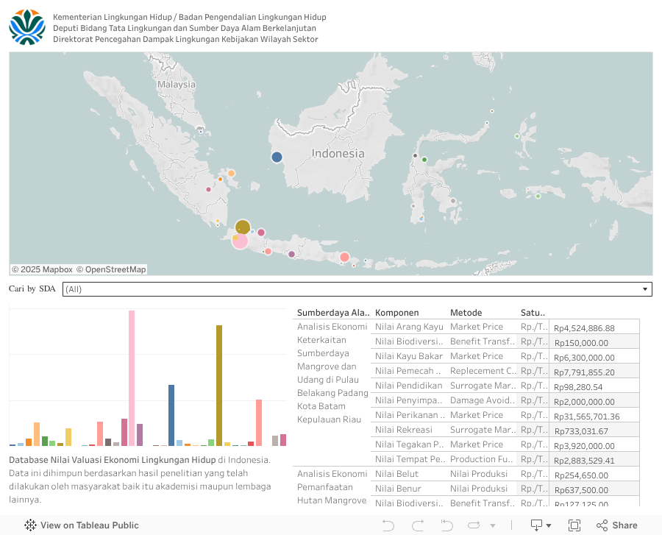Click the Damage Avoid.. method cell
The height and width of the screenshot is (535, 662).
coord(482,400)
